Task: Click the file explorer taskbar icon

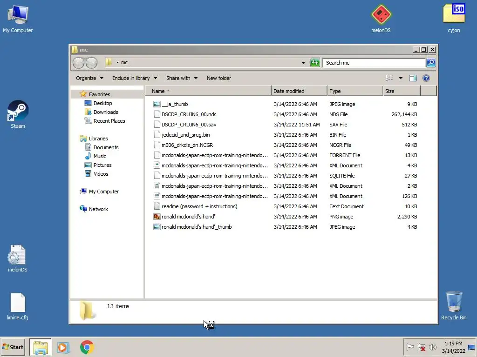Action: coord(41,347)
